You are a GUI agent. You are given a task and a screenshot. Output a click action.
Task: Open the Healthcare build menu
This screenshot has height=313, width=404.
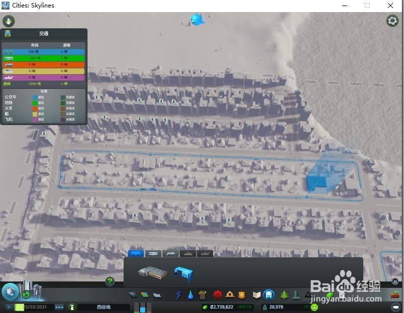(218, 295)
